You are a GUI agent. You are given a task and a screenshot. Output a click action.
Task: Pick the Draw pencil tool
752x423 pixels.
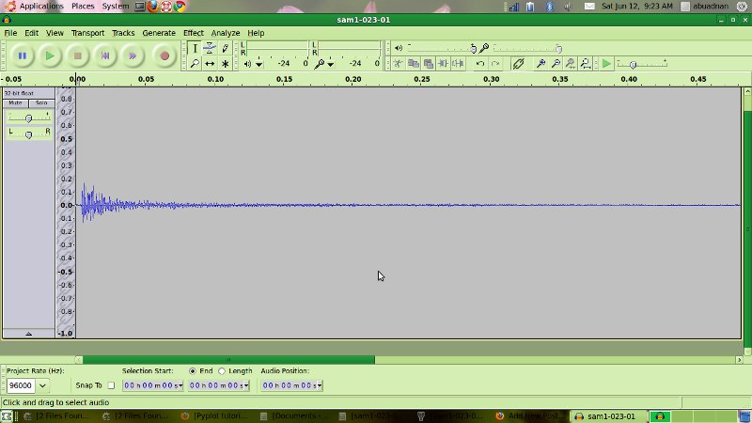point(225,48)
